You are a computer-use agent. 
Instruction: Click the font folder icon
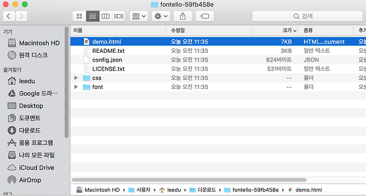[86, 87]
